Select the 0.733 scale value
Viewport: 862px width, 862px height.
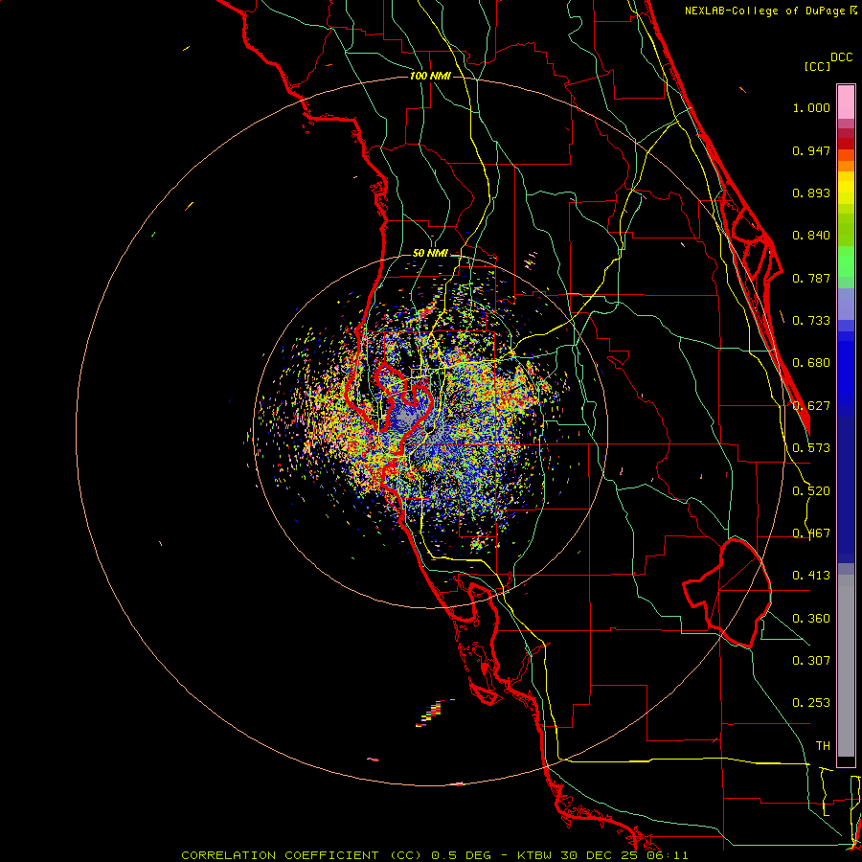pos(811,321)
